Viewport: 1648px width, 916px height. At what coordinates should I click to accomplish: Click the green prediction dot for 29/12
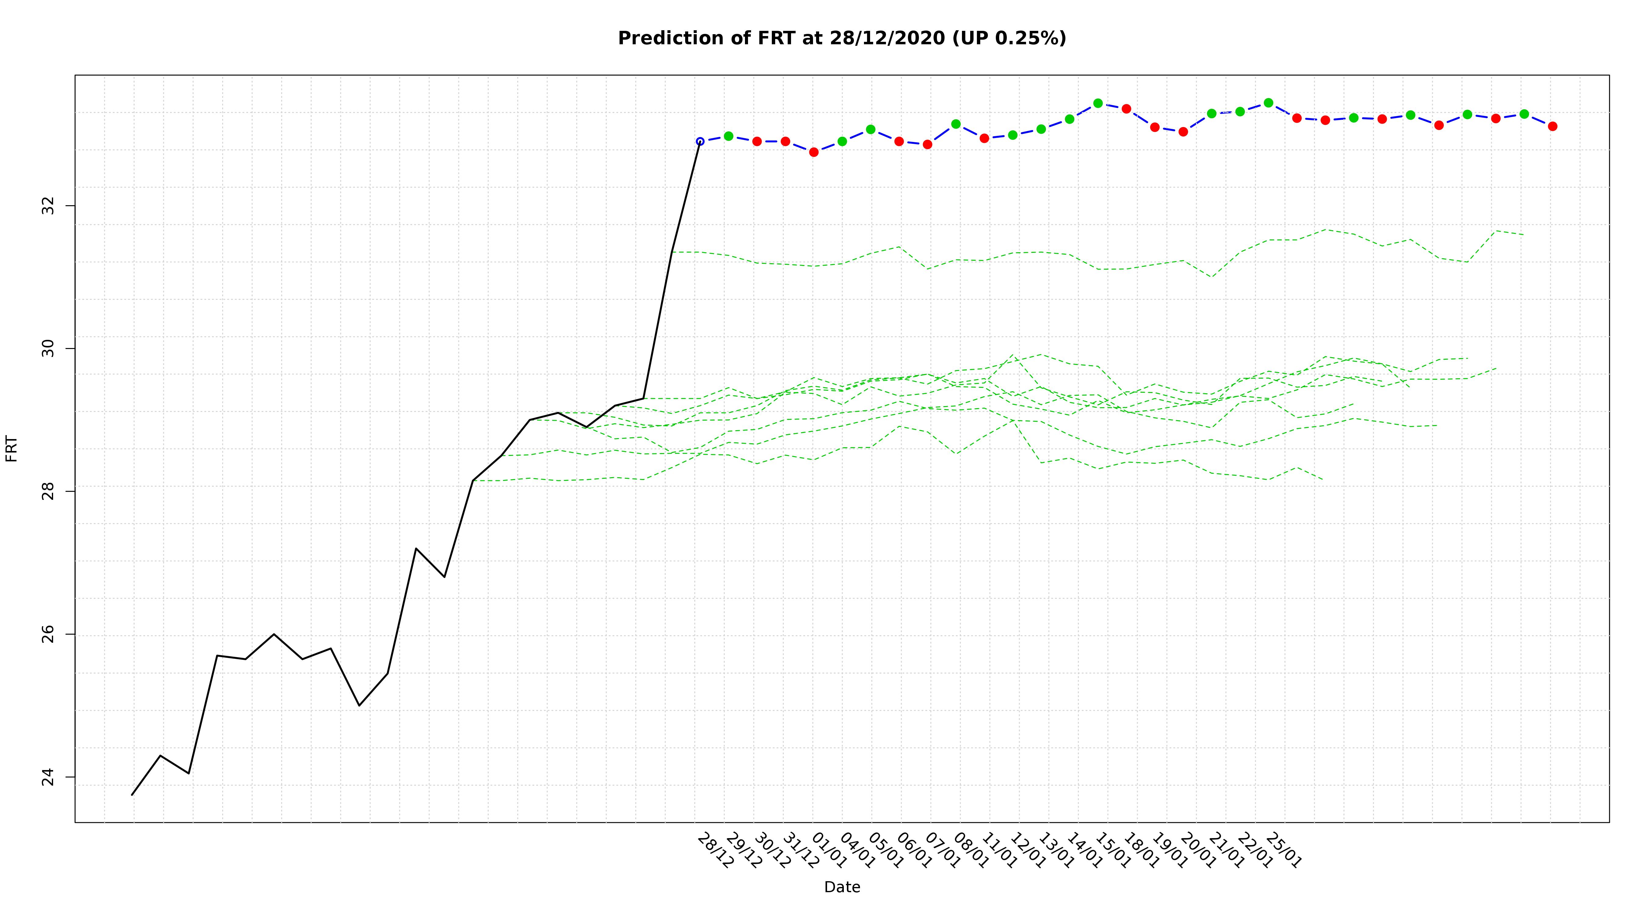click(728, 136)
